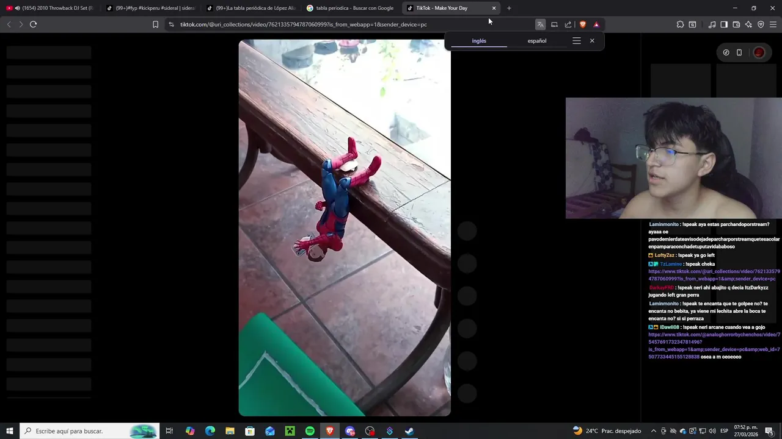Open the Windows Start menu
Screen dimensions: 782x439
pyautogui.click(x=10, y=431)
